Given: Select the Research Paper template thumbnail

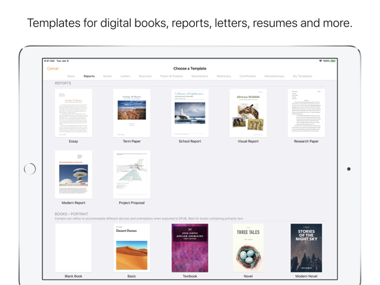Looking at the screenshot, I should (x=306, y=113).
